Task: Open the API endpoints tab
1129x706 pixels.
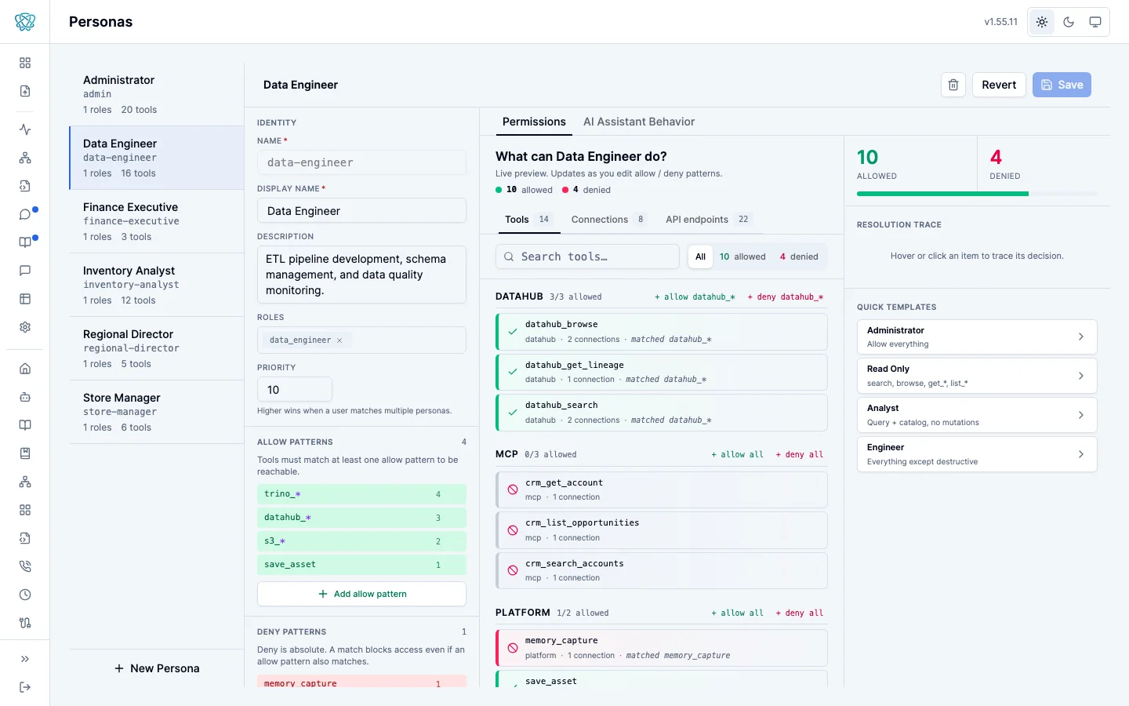Action: (708, 220)
